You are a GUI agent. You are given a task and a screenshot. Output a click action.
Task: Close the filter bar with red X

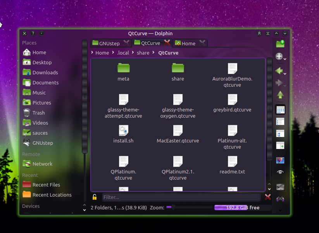click(268, 197)
